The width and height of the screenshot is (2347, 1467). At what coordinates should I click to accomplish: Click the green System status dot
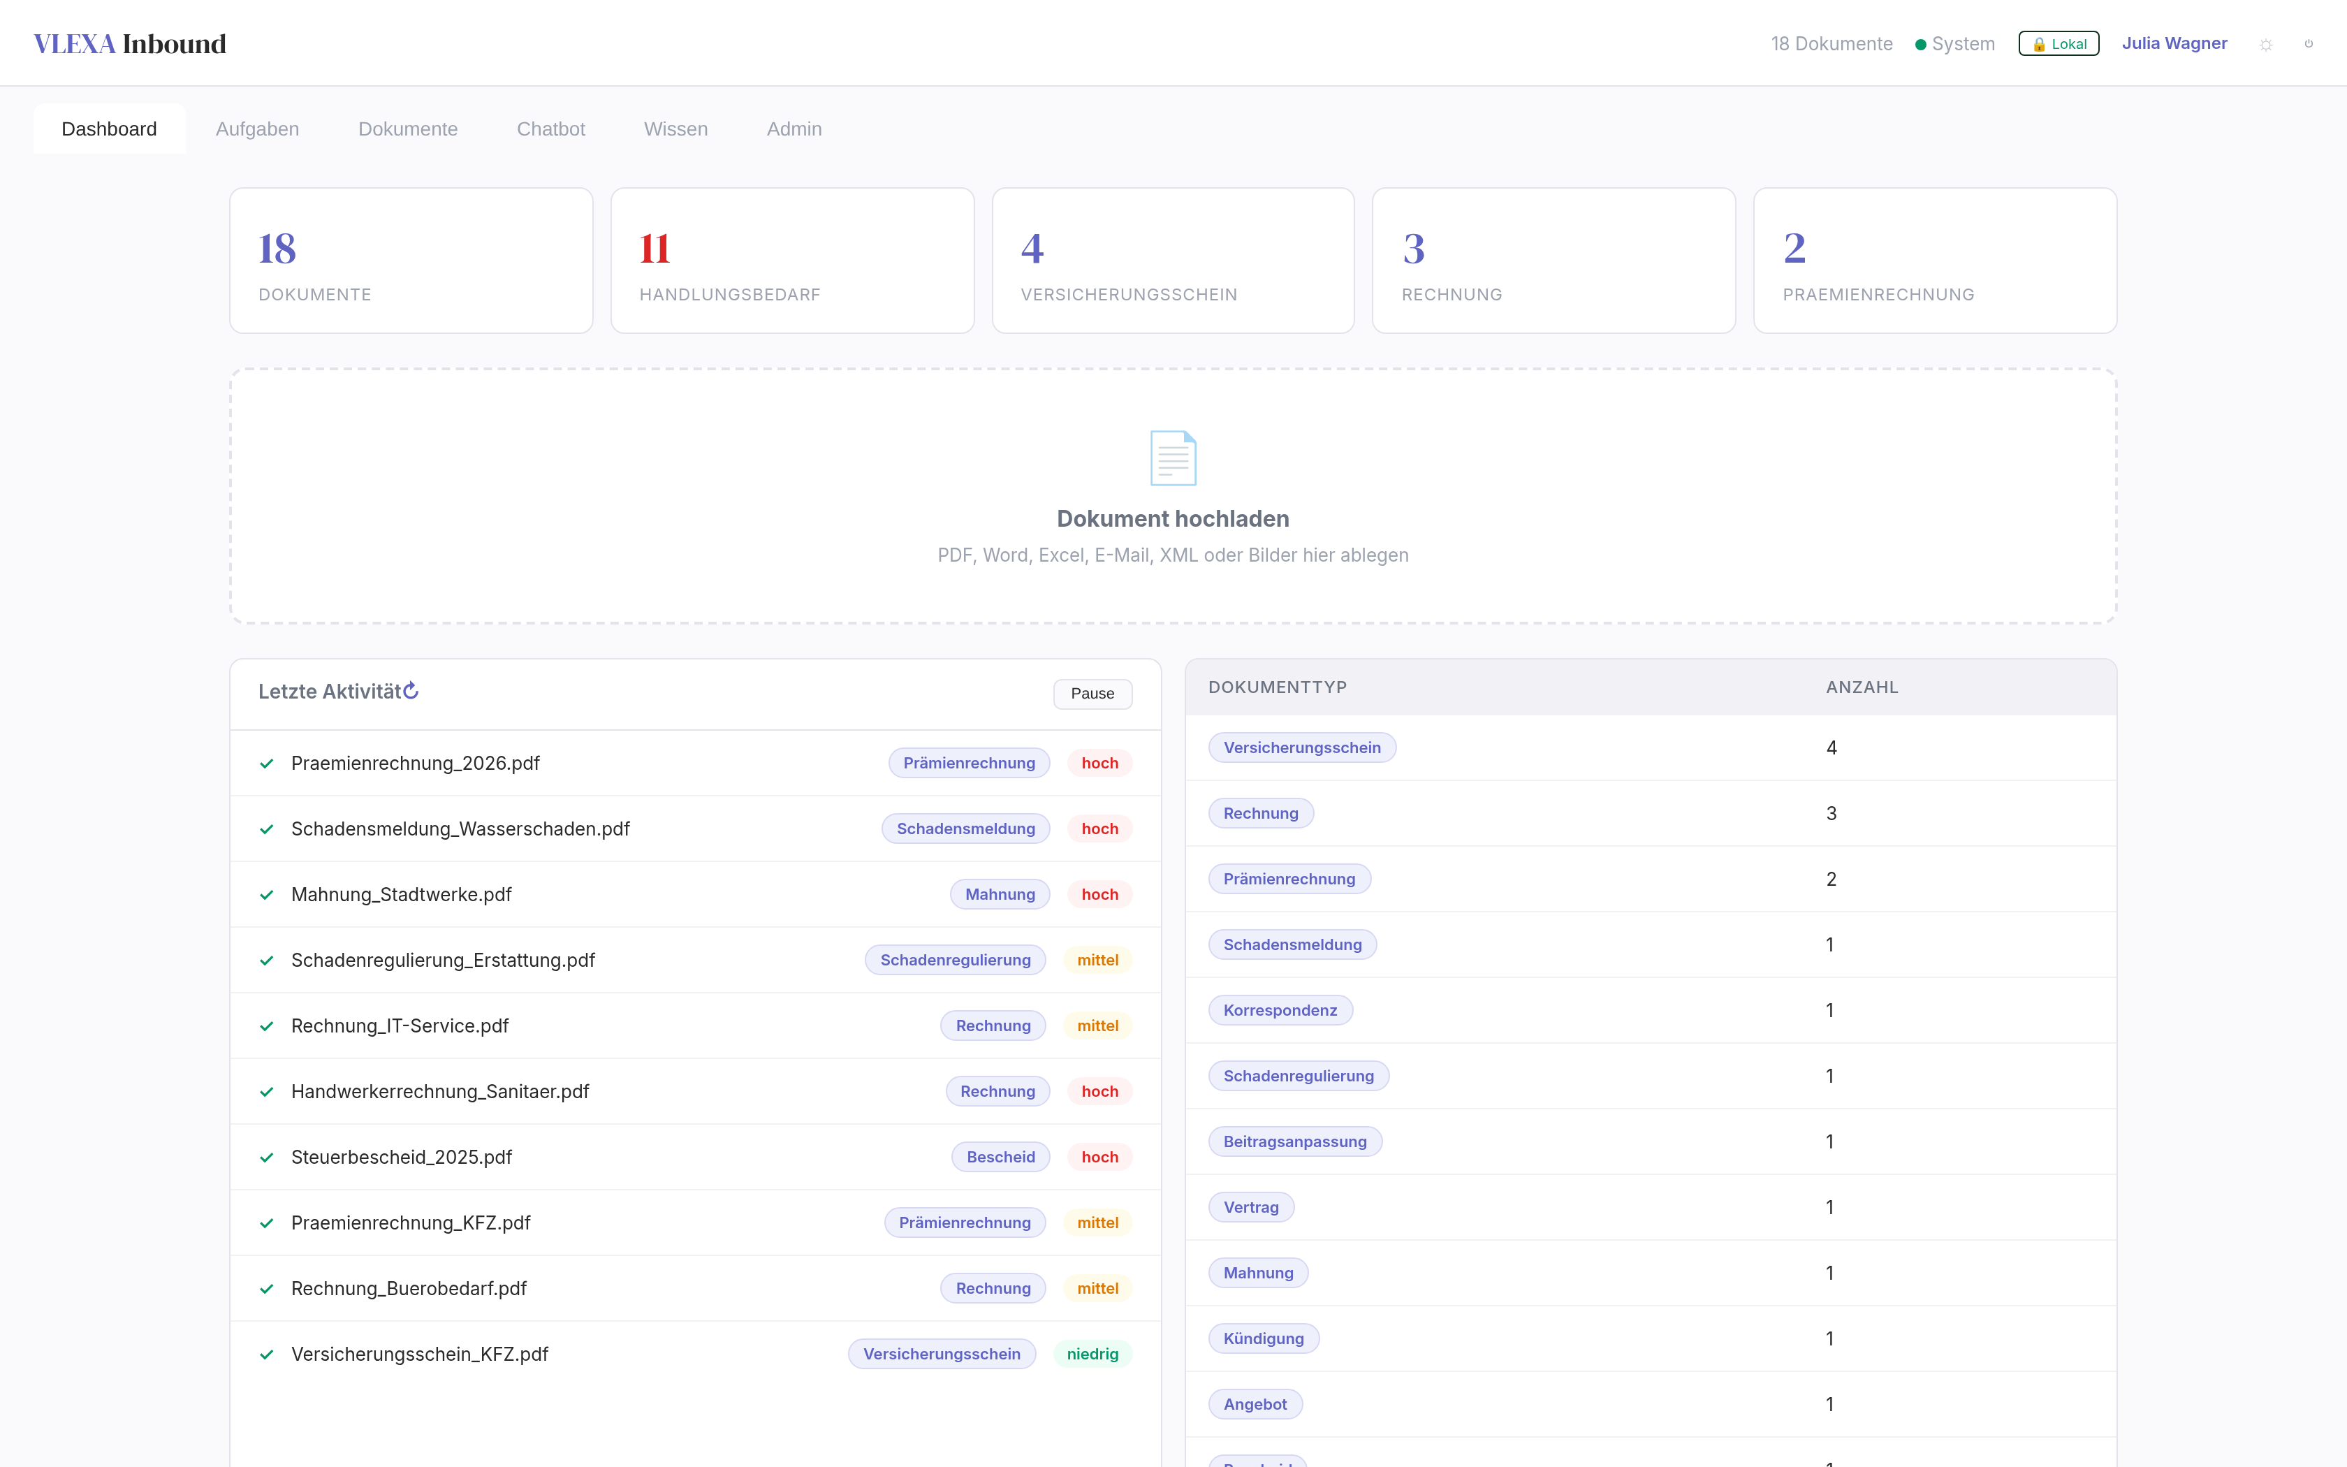tap(1920, 45)
